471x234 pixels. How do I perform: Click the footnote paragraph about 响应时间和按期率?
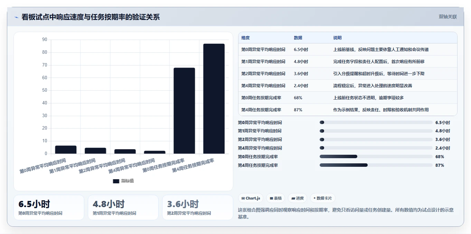(x=346, y=213)
